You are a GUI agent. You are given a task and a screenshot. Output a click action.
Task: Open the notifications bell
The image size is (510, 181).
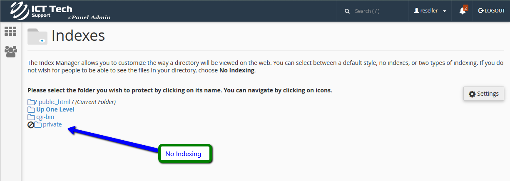463,11
